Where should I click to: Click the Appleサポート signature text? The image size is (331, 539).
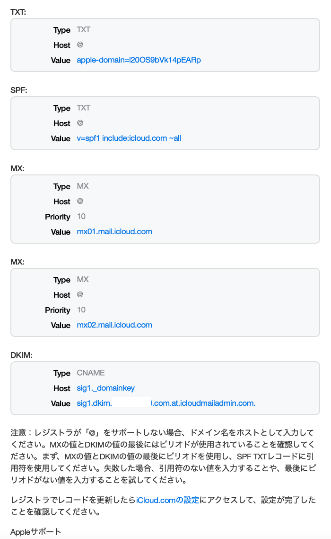36,531
